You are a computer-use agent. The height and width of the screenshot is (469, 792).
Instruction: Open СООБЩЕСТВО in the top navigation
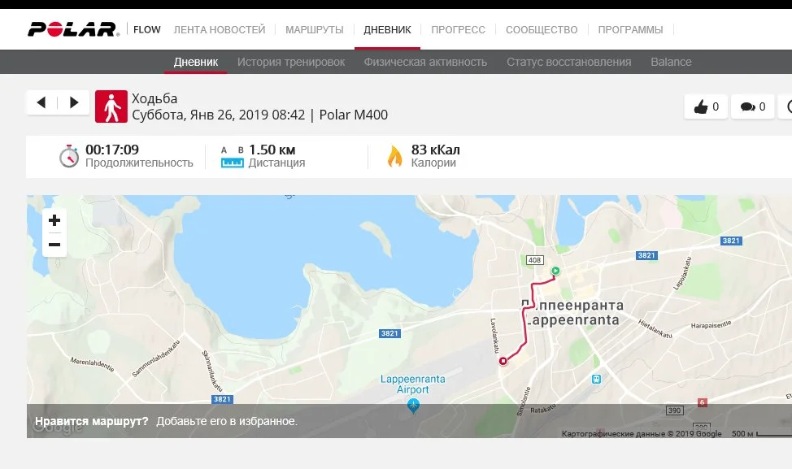(542, 30)
